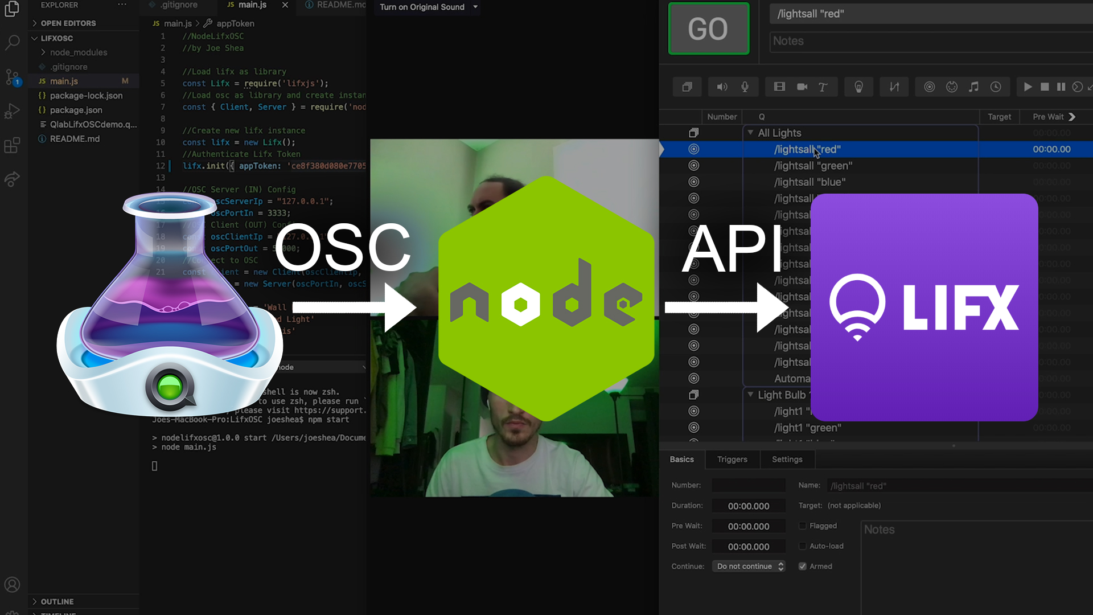
Task: Create a new Audio cue in QLab toolbar
Action: coord(722,87)
